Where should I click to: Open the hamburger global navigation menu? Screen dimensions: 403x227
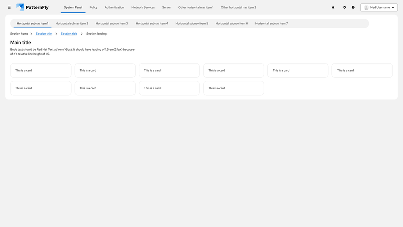[x=9, y=7]
